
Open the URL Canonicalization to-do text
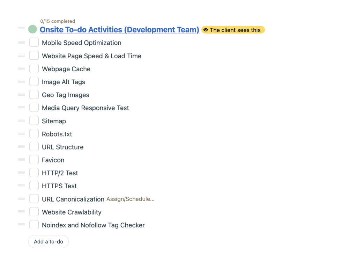73,199
